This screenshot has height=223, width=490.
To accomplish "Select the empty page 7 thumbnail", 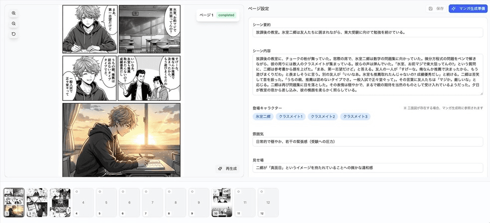I will coord(153,203).
